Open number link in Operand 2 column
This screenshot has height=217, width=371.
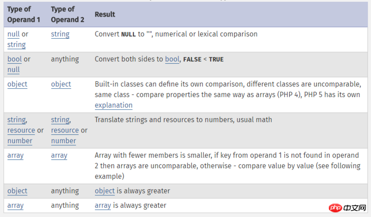point(64,141)
